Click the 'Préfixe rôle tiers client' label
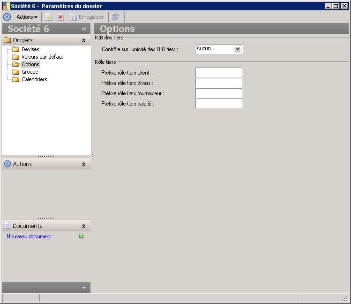 (127, 73)
